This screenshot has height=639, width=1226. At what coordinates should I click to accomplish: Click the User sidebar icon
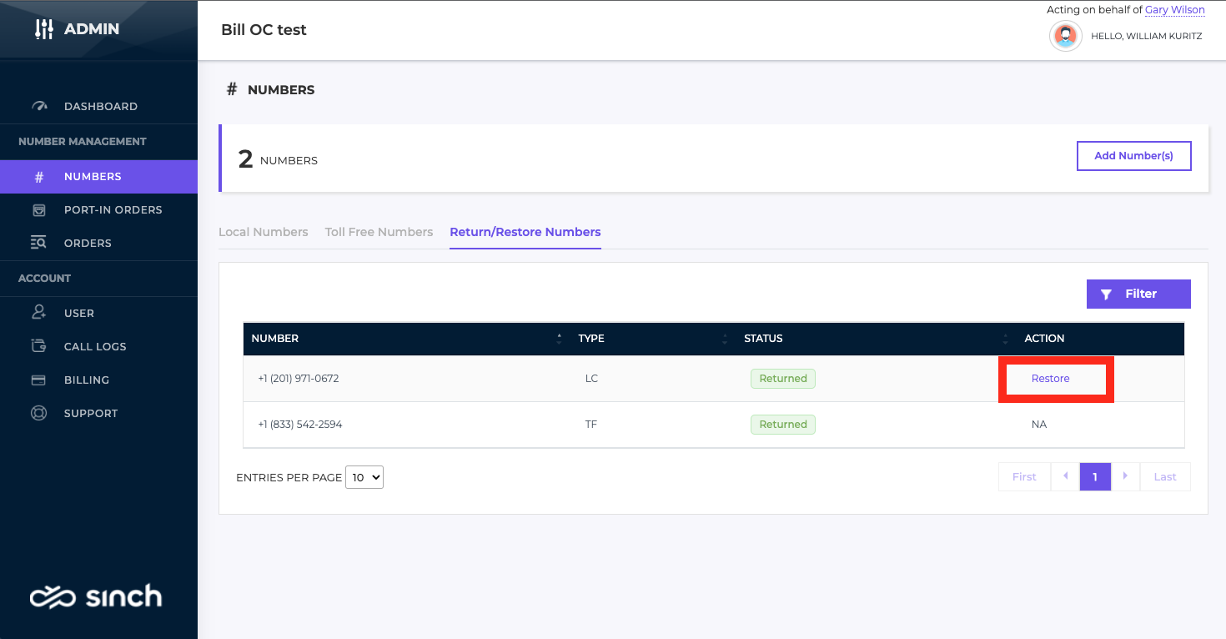point(39,313)
